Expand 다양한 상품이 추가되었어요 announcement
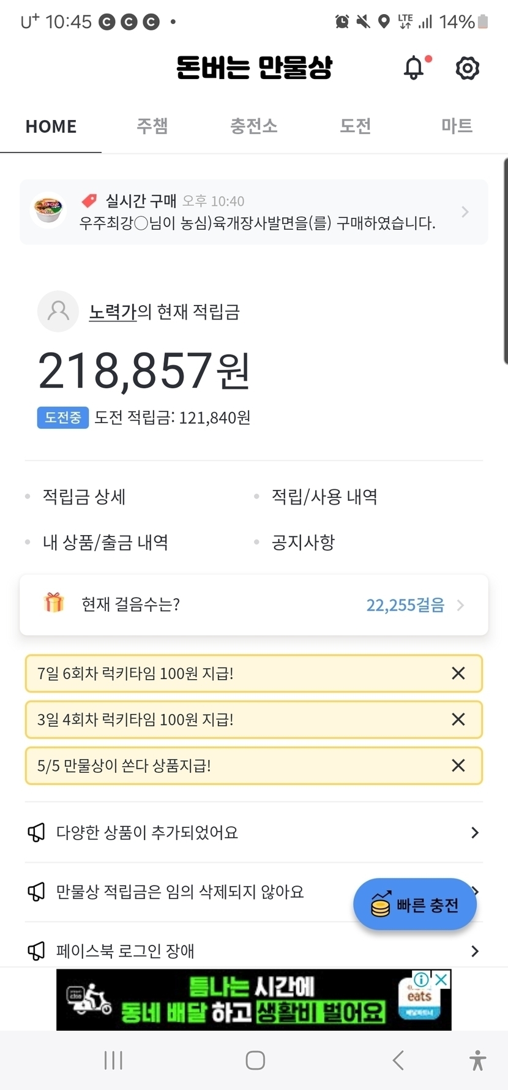This screenshot has width=508, height=1090. click(x=474, y=833)
